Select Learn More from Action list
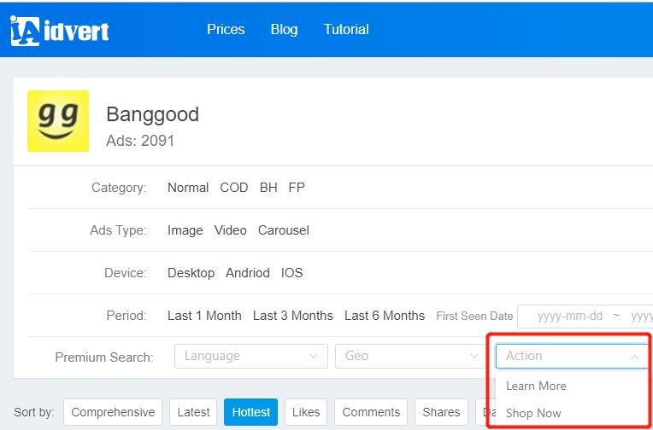 [536, 386]
